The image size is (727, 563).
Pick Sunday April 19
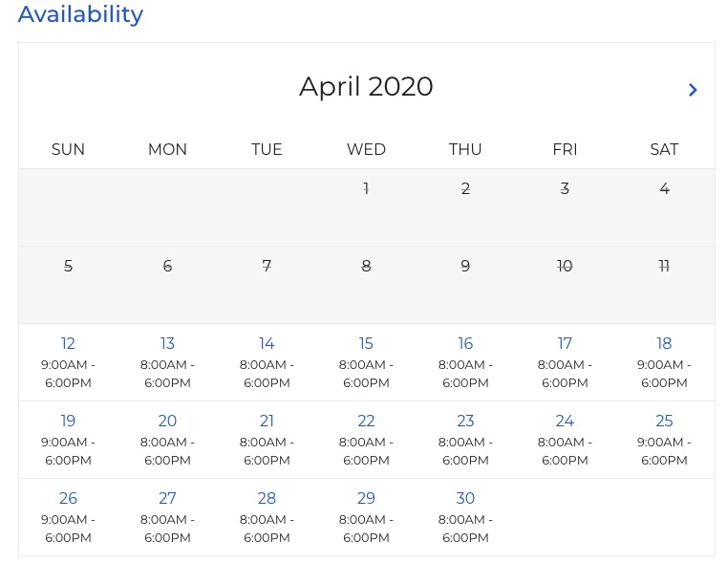tap(68, 422)
